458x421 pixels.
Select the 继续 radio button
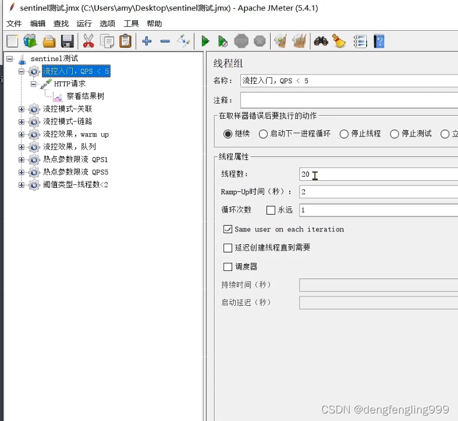coord(228,134)
